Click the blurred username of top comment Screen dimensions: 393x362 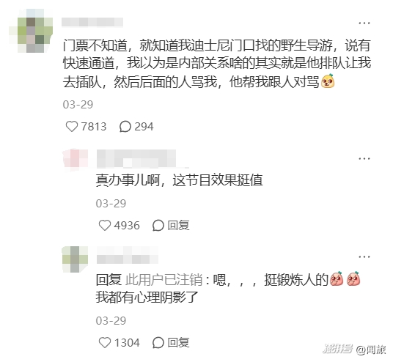(x=92, y=22)
